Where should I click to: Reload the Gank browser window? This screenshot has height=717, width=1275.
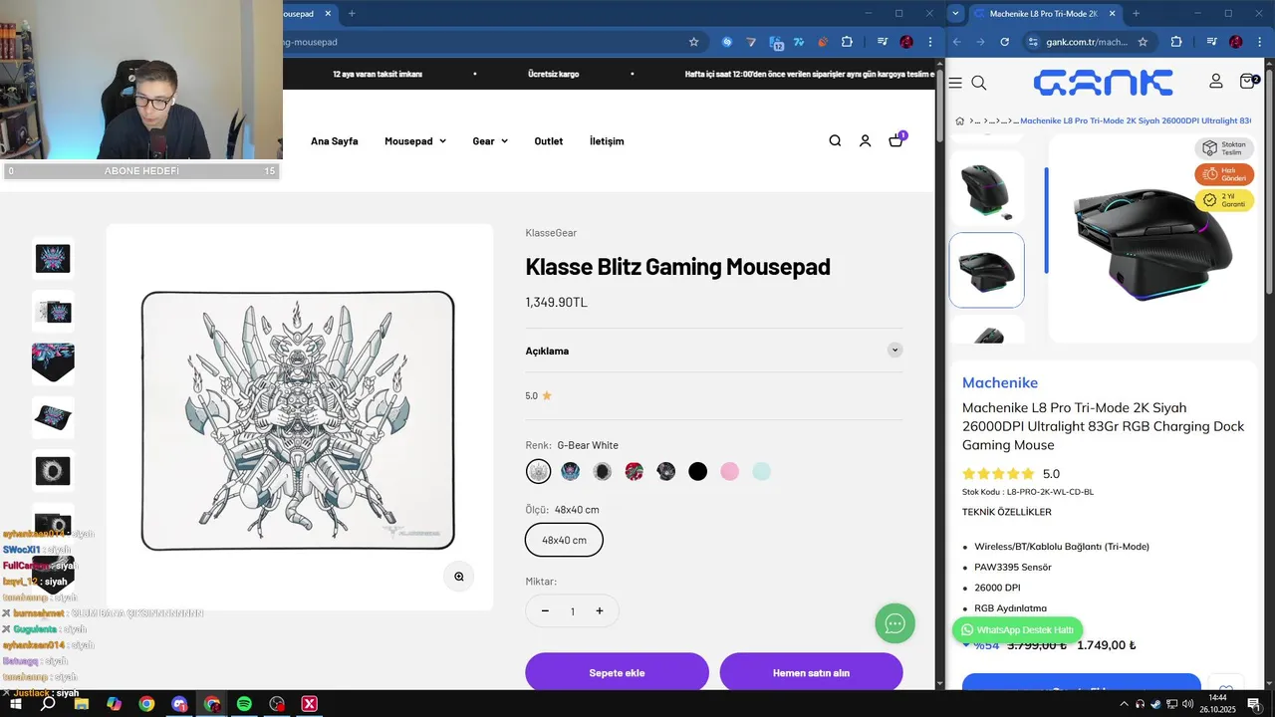(x=1004, y=42)
